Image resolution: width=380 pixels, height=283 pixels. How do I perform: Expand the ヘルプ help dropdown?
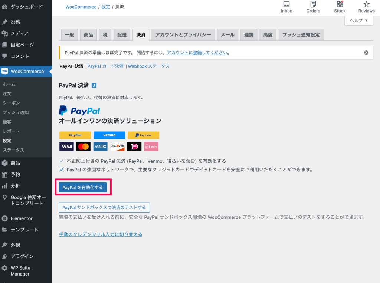click(x=359, y=20)
